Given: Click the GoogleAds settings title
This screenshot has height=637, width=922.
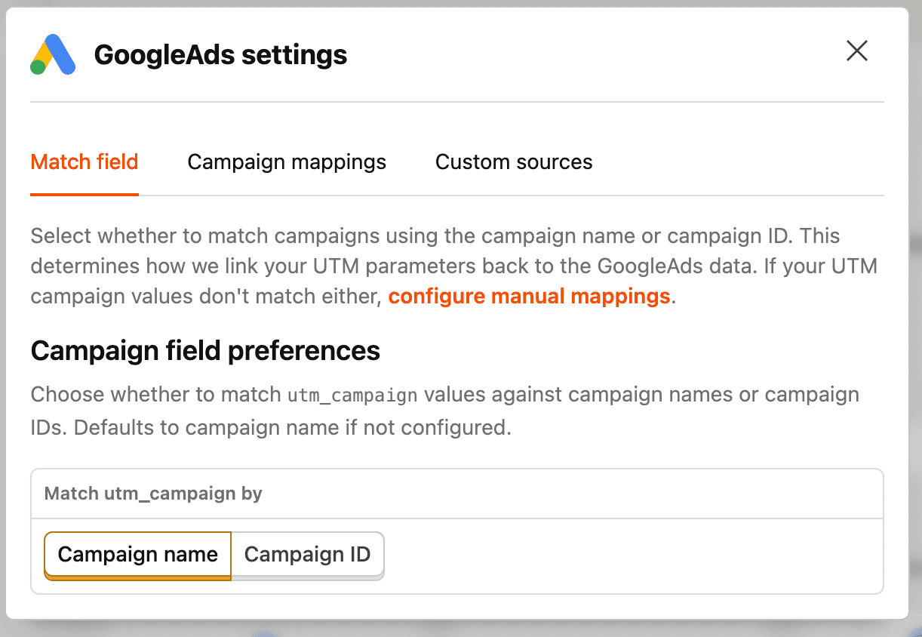Looking at the screenshot, I should [x=220, y=54].
